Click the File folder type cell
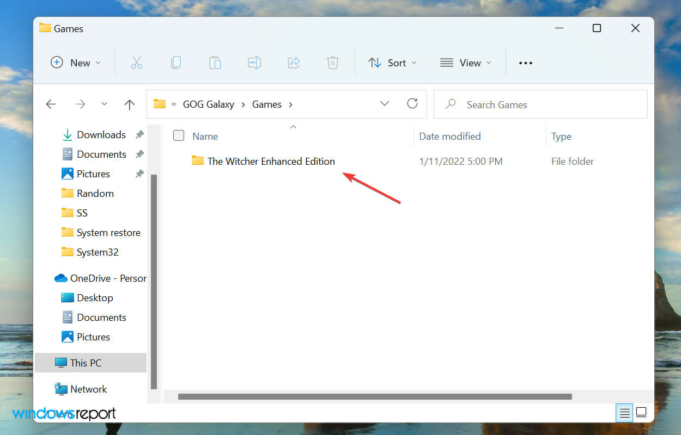This screenshot has height=435, width=681. tap(573, 161)
